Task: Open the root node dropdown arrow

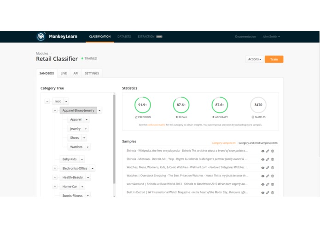Action: point(66,102)
